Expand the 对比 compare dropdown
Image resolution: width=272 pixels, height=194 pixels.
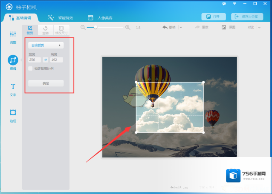259,27
